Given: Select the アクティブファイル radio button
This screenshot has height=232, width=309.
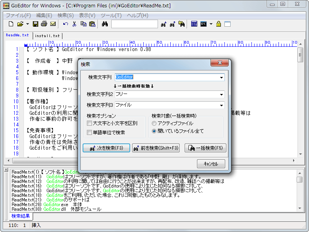Looking at the screenshot, I should (x=154, y=123).
